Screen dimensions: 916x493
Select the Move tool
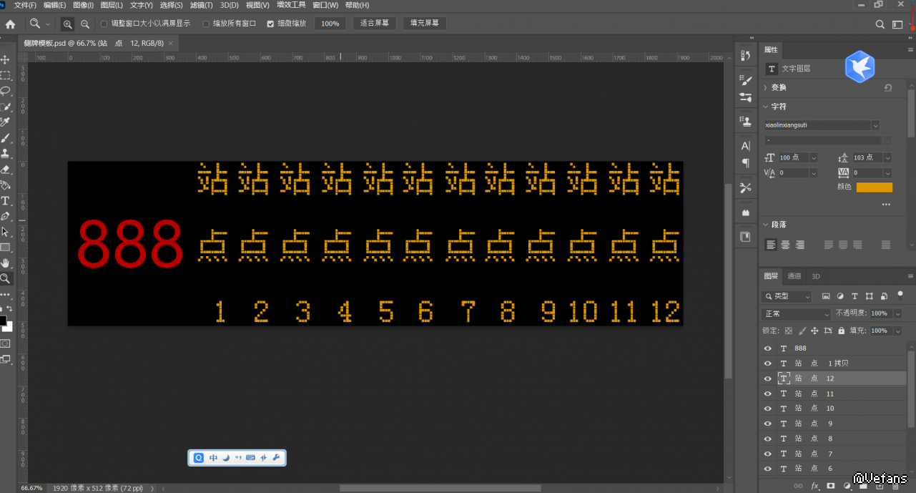pos(5,59)
